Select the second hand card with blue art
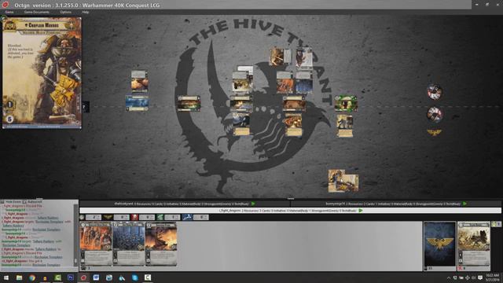 [x=128, y=244]
